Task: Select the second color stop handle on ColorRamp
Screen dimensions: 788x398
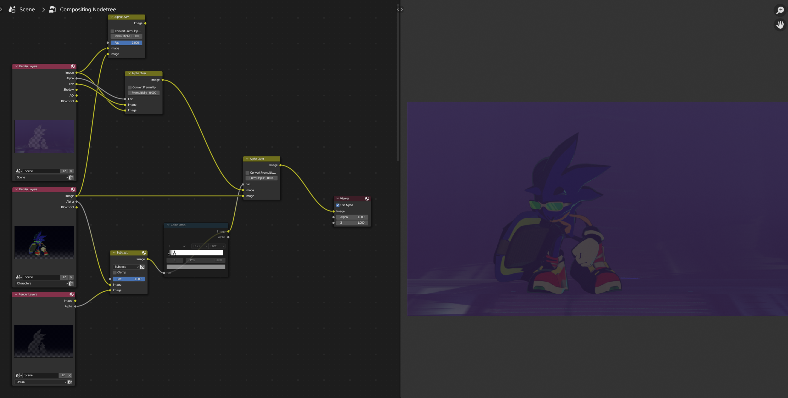Action: pos(174,254)
